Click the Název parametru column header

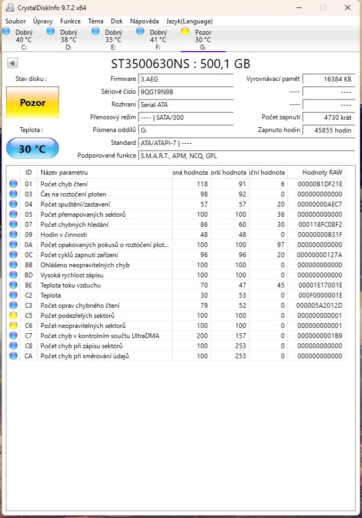tap(104, 172)
